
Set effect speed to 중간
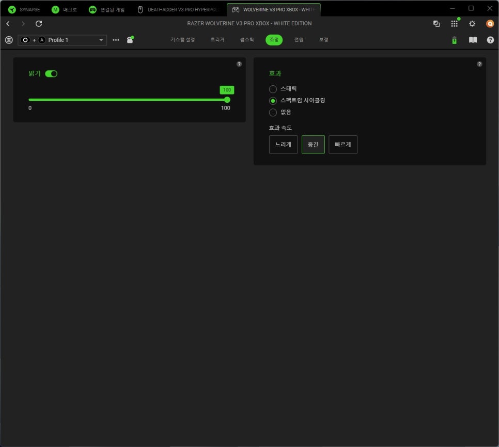[x=313, y=145]
